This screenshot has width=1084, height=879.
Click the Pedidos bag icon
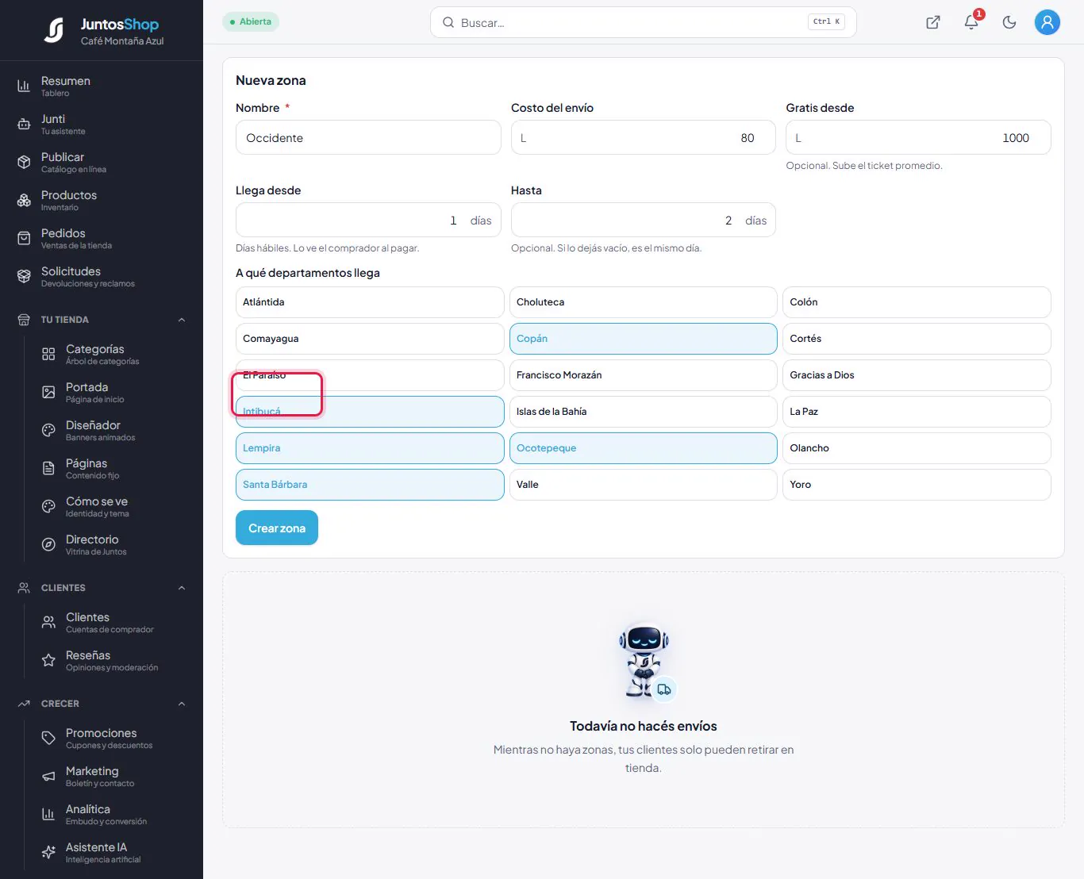(x=24, y=238)
